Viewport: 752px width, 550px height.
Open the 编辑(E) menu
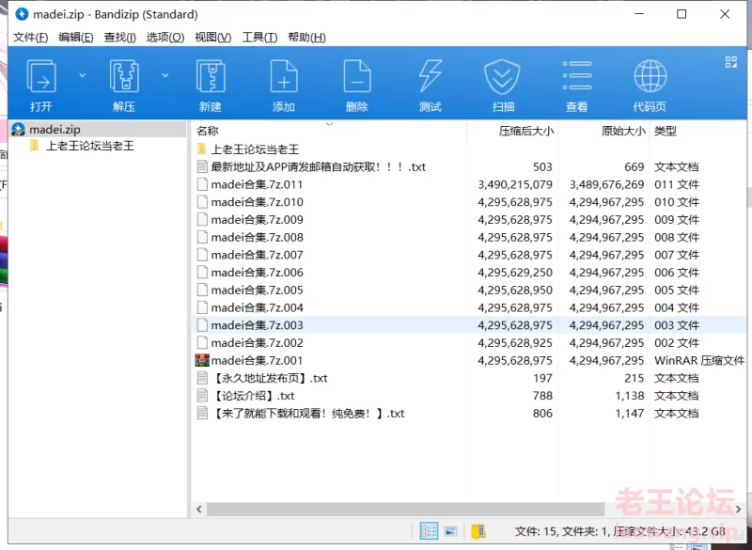click(x=76, y=38)
